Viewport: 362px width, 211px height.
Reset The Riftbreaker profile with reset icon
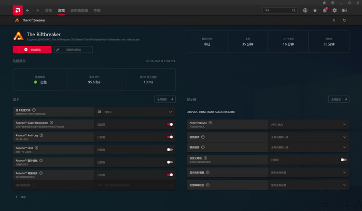coord(344,20)
